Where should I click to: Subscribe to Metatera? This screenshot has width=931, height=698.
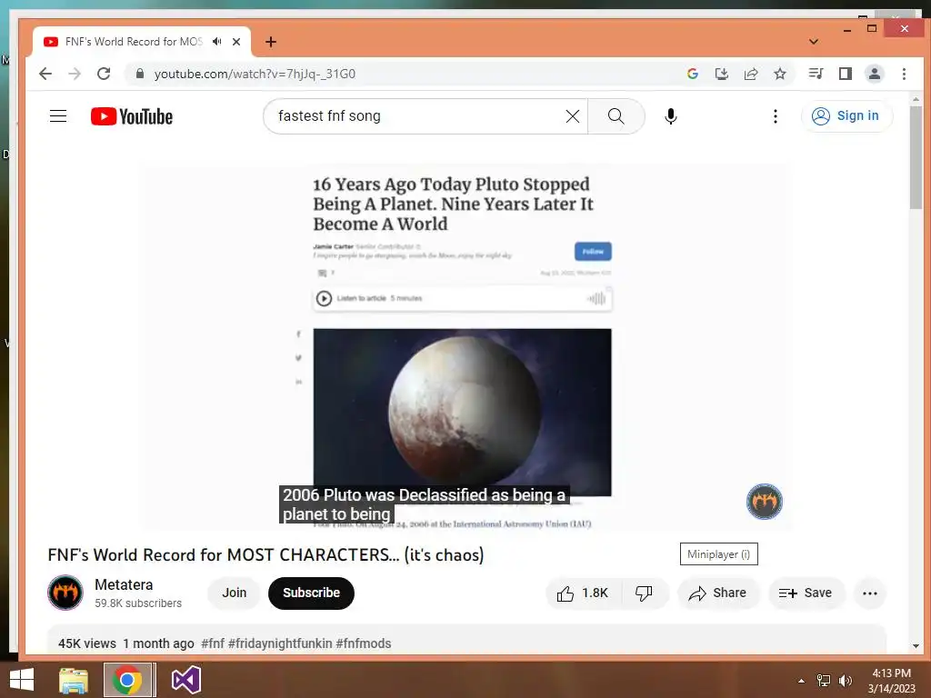coord(311,593)
